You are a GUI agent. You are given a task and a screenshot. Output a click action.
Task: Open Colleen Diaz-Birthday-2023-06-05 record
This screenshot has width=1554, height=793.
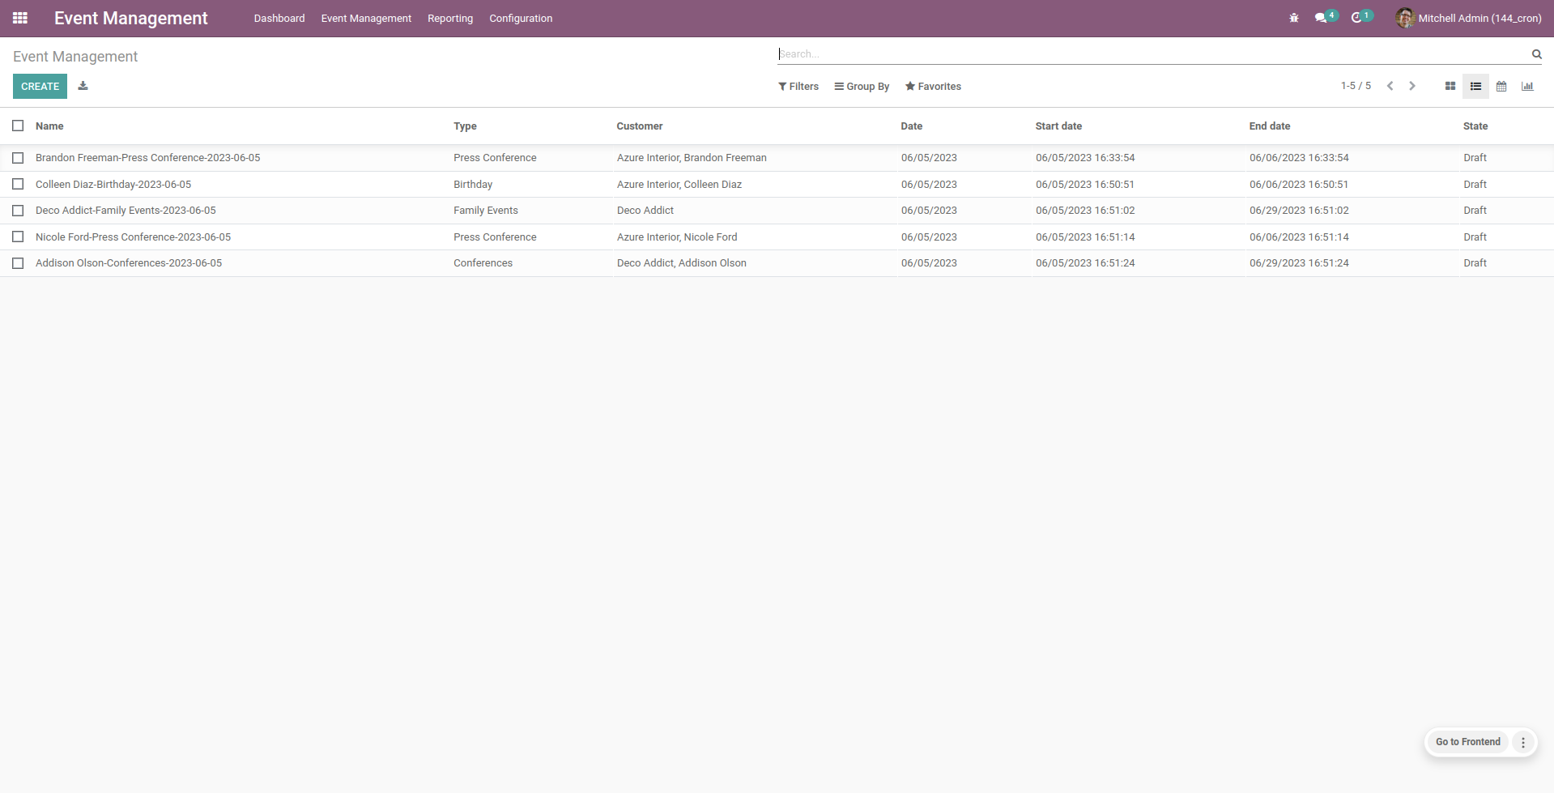113,185
